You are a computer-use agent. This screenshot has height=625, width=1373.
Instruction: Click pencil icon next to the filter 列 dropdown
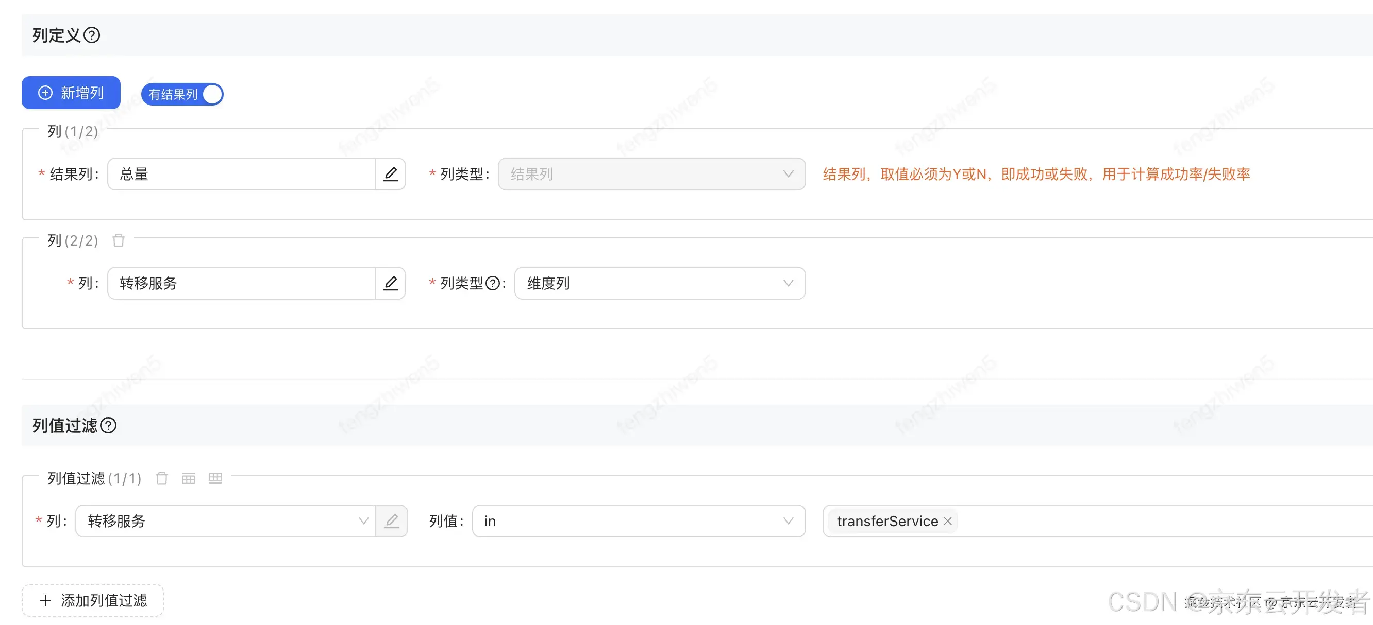pos(392,520)
